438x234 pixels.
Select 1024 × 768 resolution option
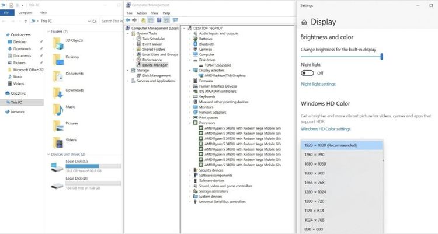click(342, 221)
